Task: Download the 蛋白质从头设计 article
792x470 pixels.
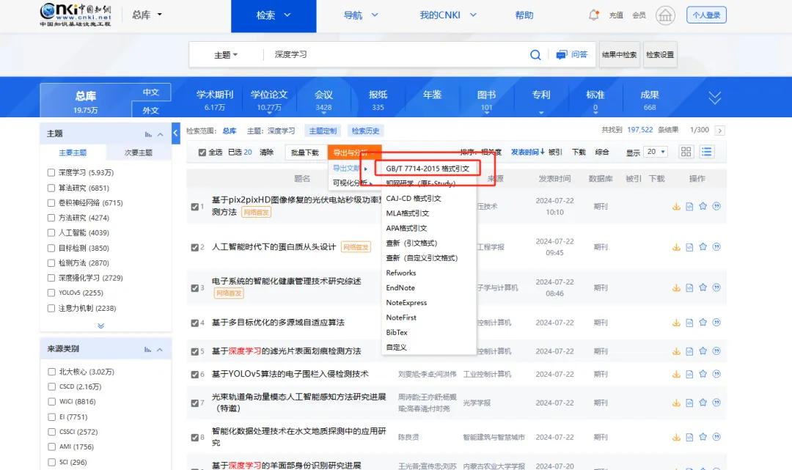Action: pos(676,247)
